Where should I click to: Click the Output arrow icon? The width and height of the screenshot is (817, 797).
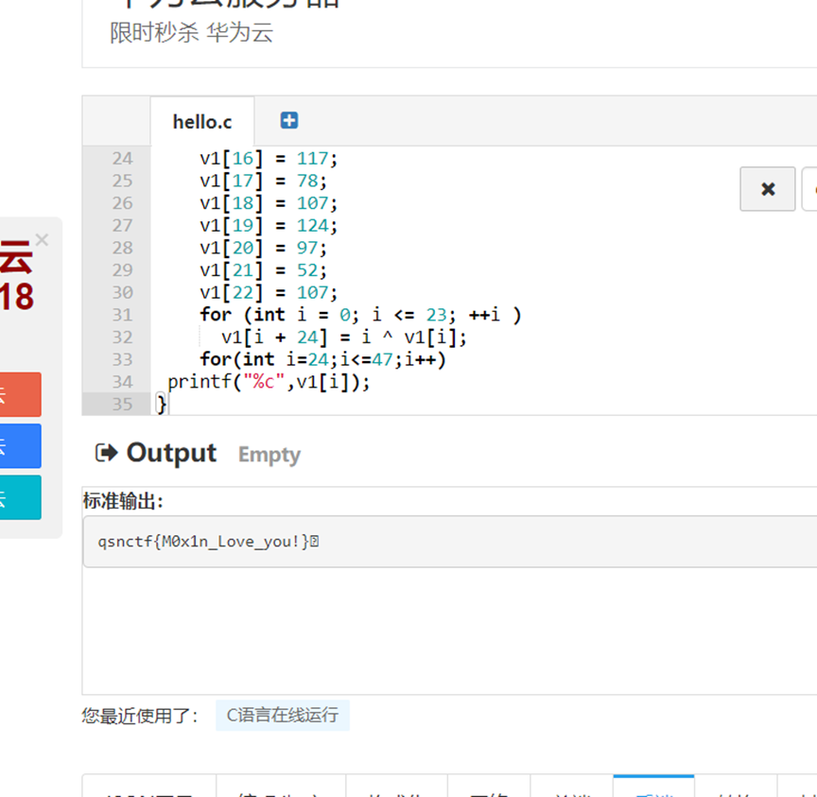106,453
